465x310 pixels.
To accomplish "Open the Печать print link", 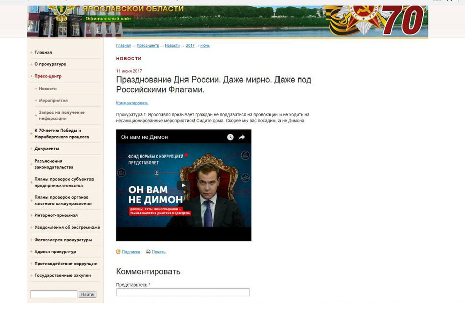I will tap(158, 252).
